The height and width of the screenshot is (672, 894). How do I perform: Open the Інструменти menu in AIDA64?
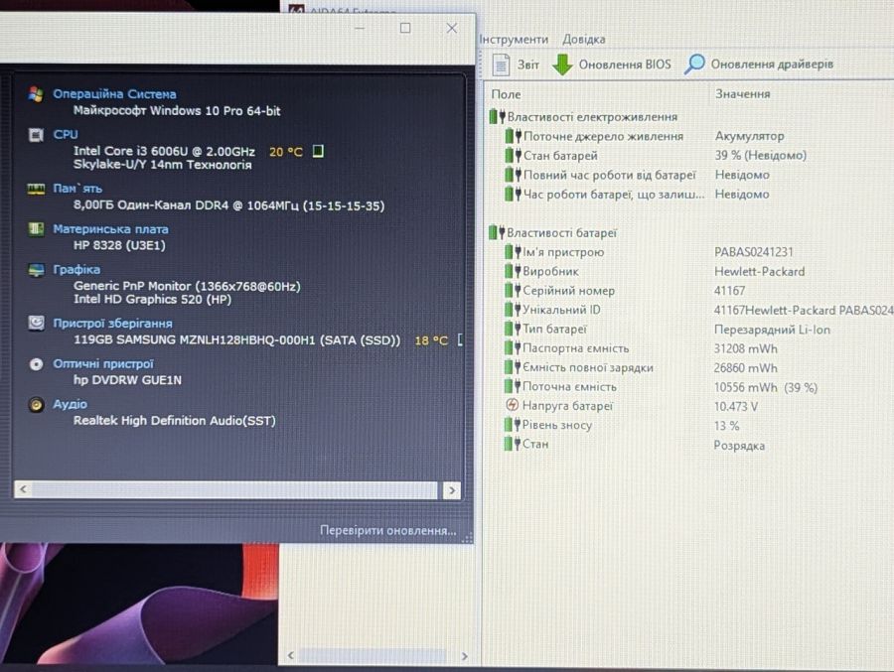pos(514,40)
